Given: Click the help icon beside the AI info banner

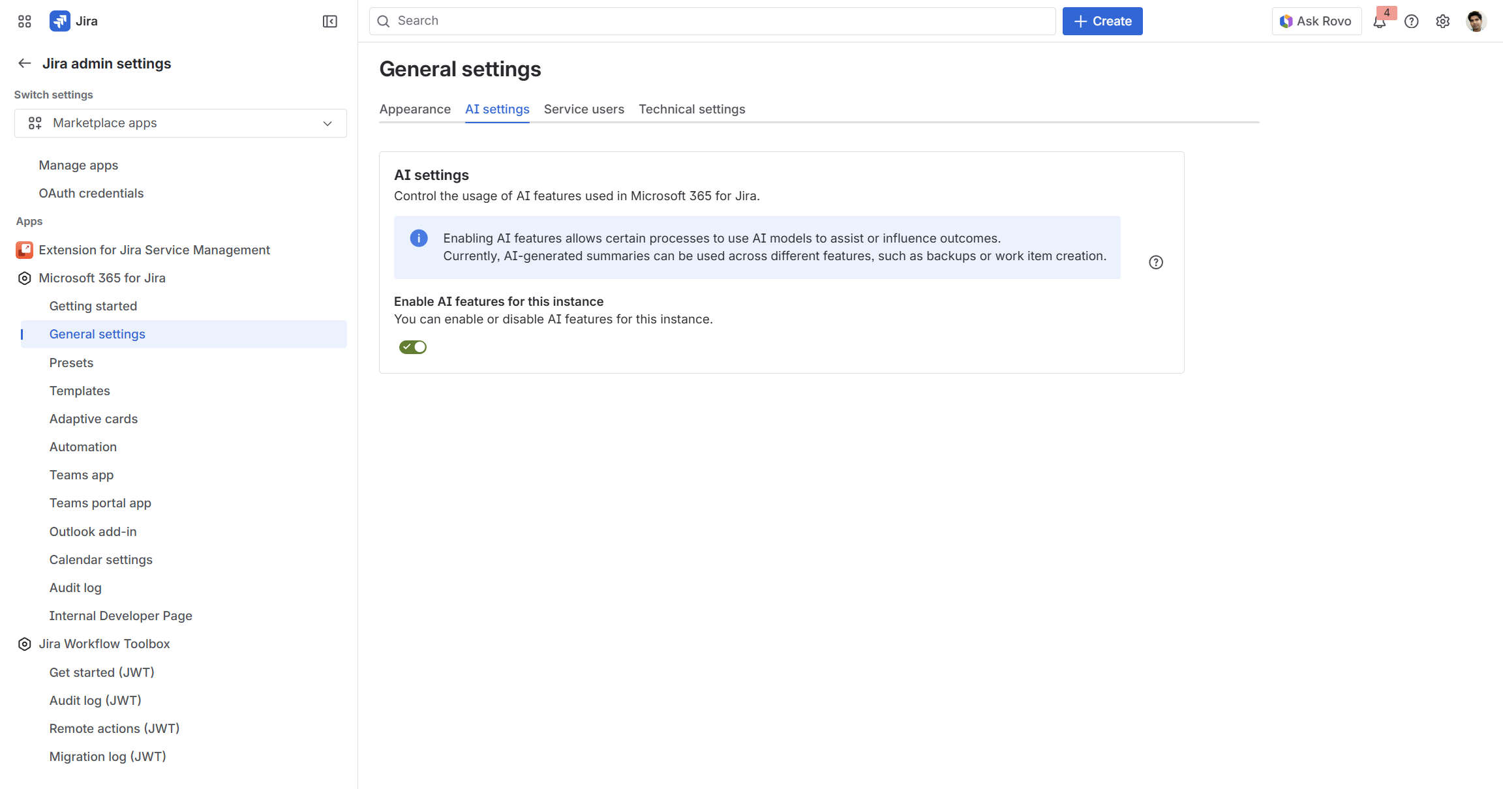Looking at the screenshot, I should click(x=1156, y=262).
